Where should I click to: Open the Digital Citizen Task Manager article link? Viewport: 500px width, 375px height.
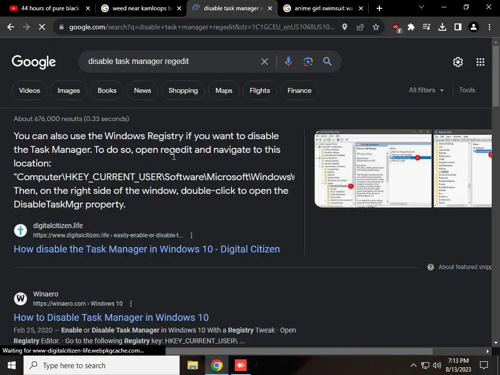(146, 249)
